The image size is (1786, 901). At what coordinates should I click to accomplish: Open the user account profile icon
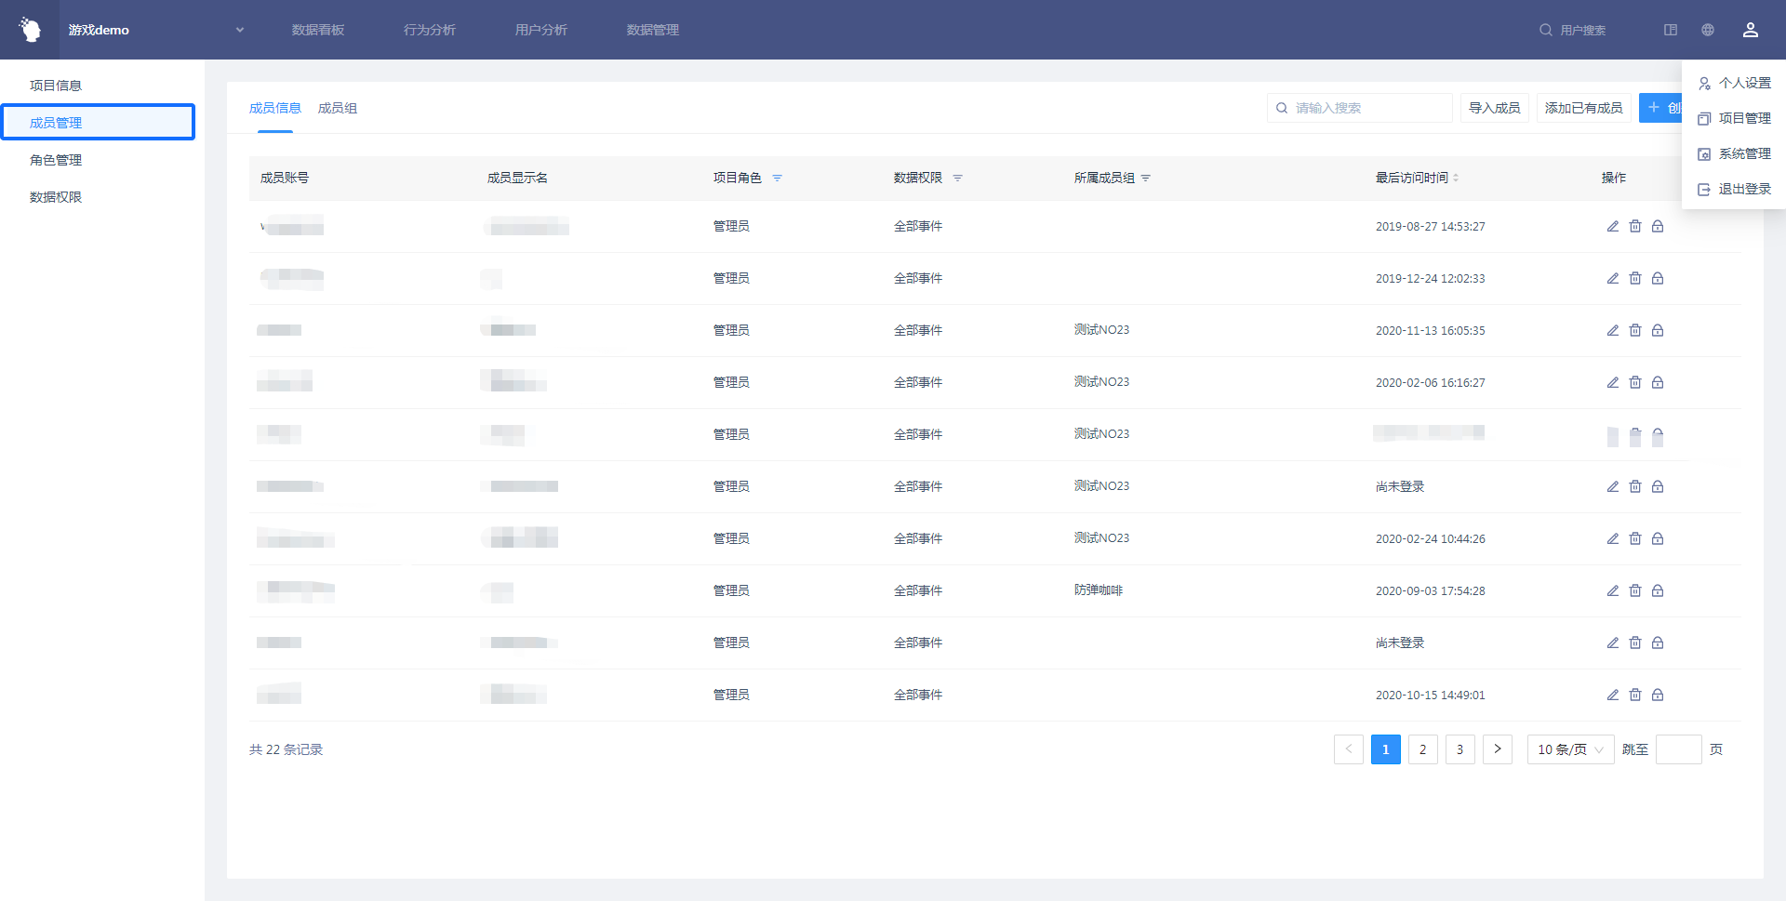click(x=1750, y=30)
